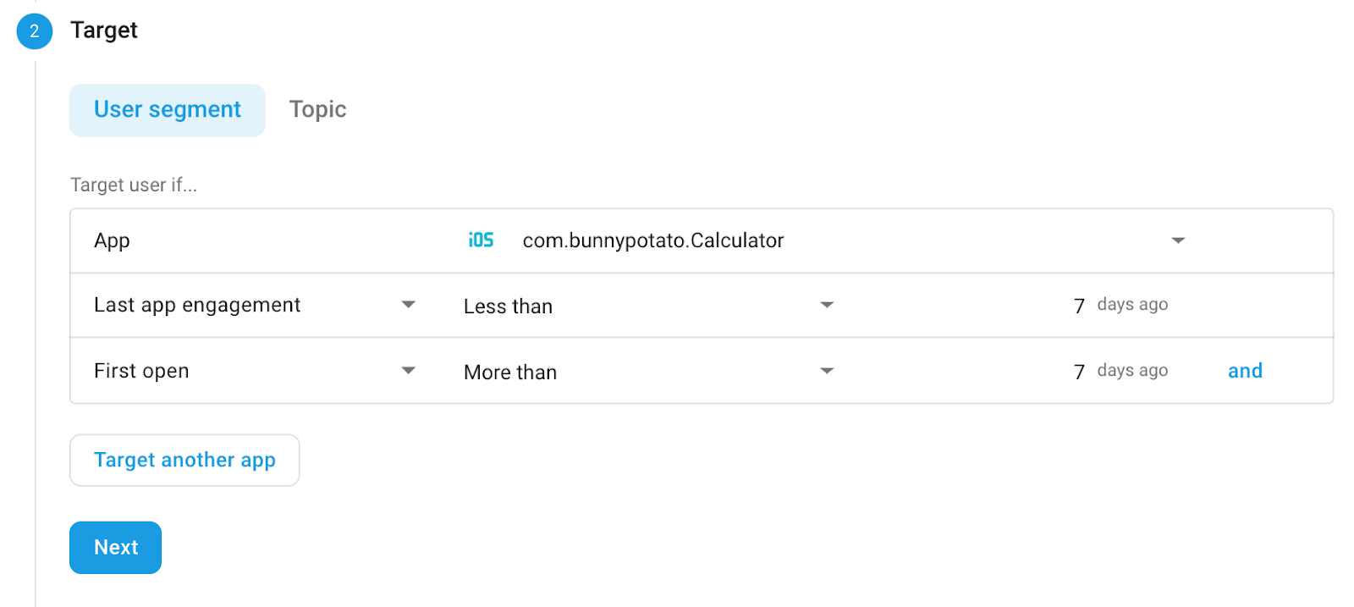Click the Last app engagement label

[x=197, y=305]
